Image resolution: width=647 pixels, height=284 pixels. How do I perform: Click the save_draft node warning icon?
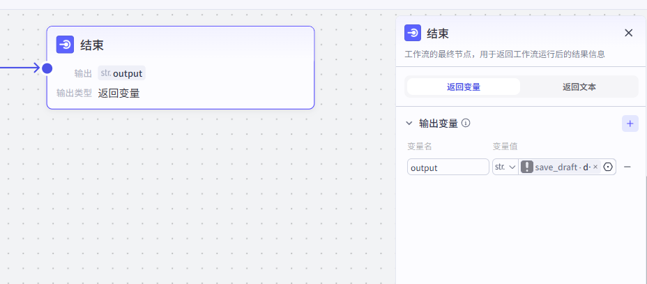coord(528,167)
